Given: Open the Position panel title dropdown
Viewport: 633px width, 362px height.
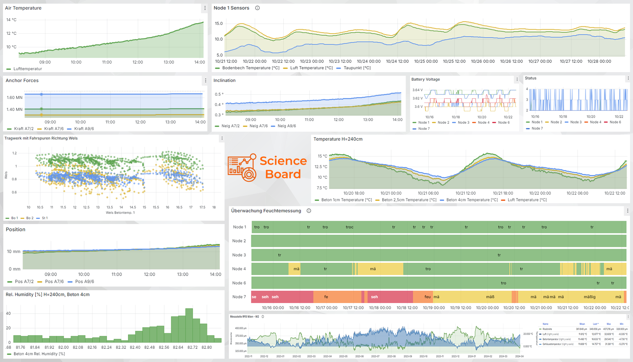Looking at the screenshot, I should point(16,229).
